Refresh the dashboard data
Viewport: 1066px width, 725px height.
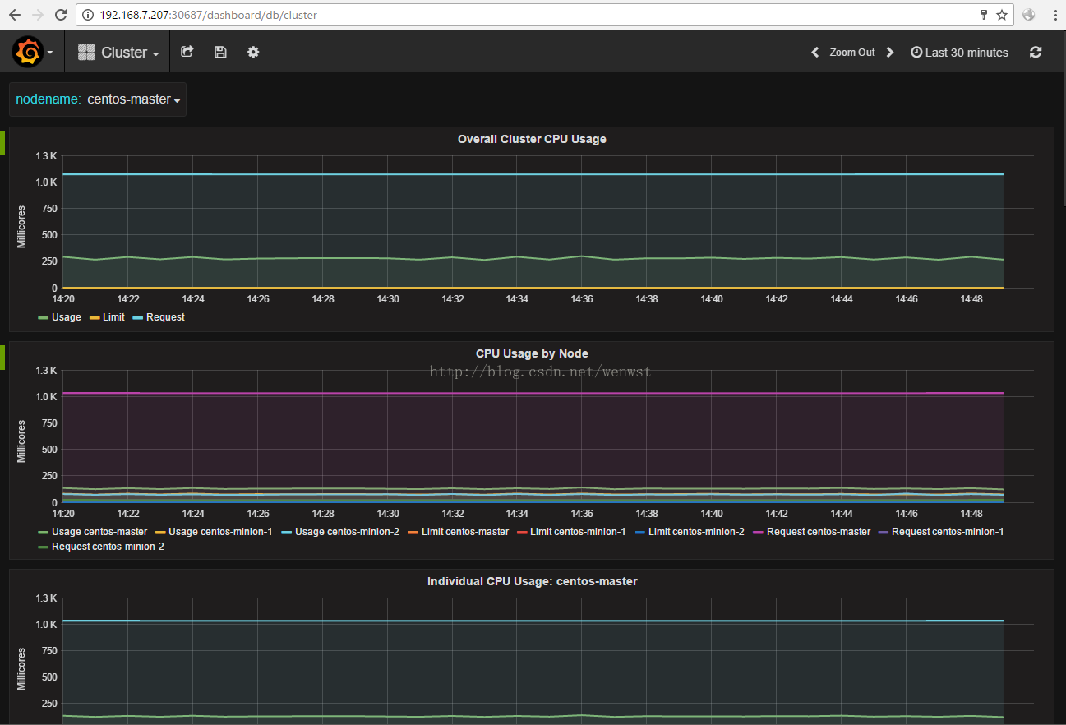1036,52
